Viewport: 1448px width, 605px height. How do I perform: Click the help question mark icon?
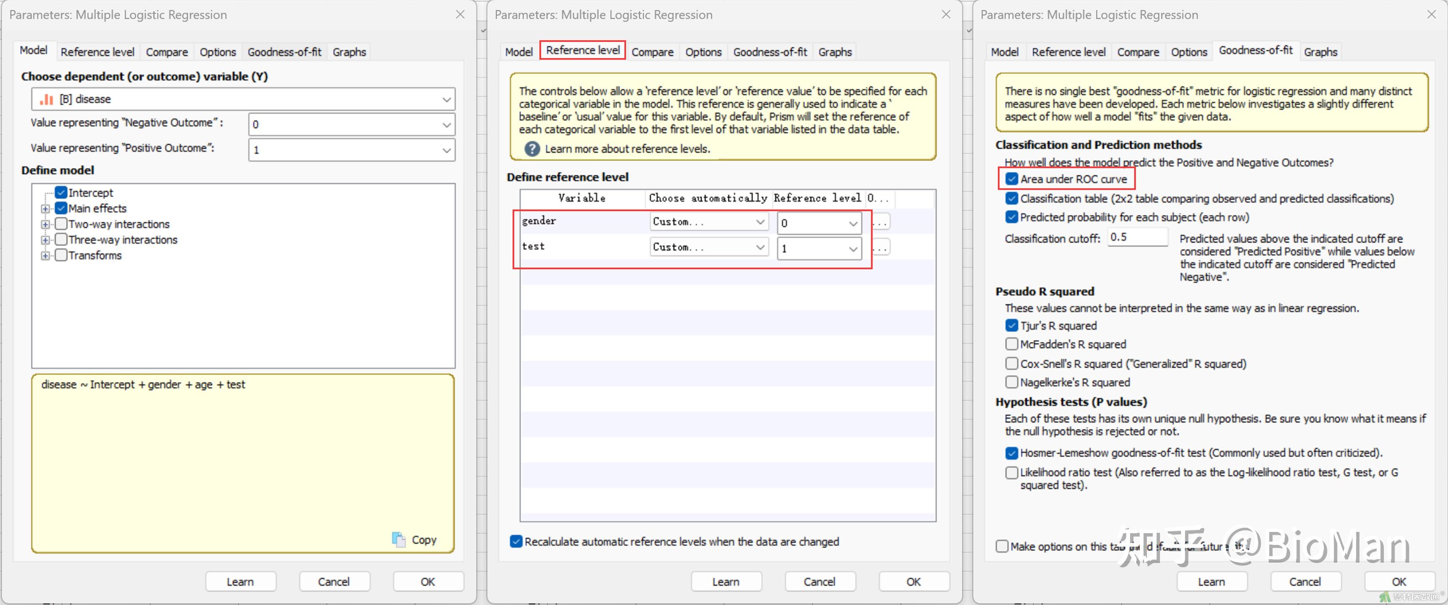point(532,149)
